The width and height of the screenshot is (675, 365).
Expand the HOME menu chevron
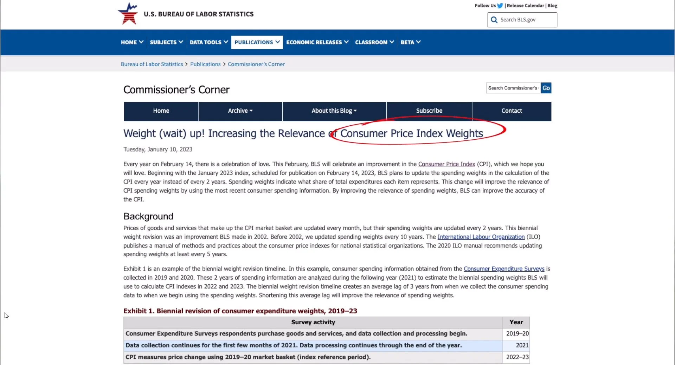point(141,42)
